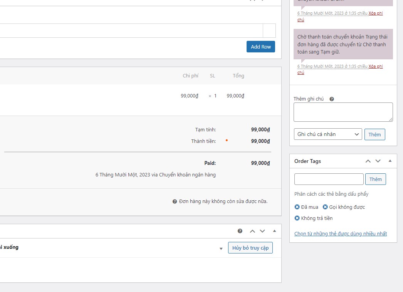Click the Chi phí column header

190,76
